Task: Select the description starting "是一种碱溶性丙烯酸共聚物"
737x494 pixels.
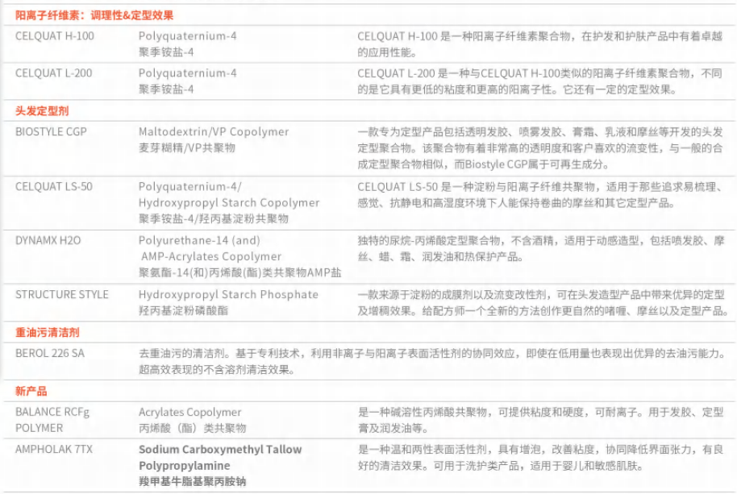Action: [x=540, y=421]
